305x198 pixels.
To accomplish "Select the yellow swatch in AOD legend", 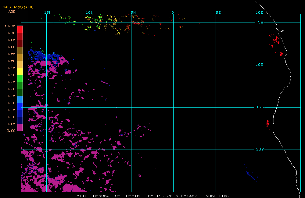I will tap(20, 71).
